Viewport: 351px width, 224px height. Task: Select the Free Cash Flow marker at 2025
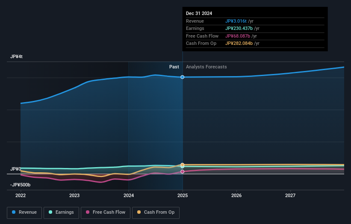coord(183,172)
